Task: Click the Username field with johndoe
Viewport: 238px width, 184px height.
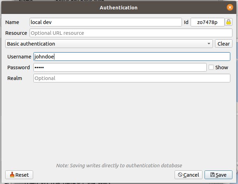Action: coord(132,57)
